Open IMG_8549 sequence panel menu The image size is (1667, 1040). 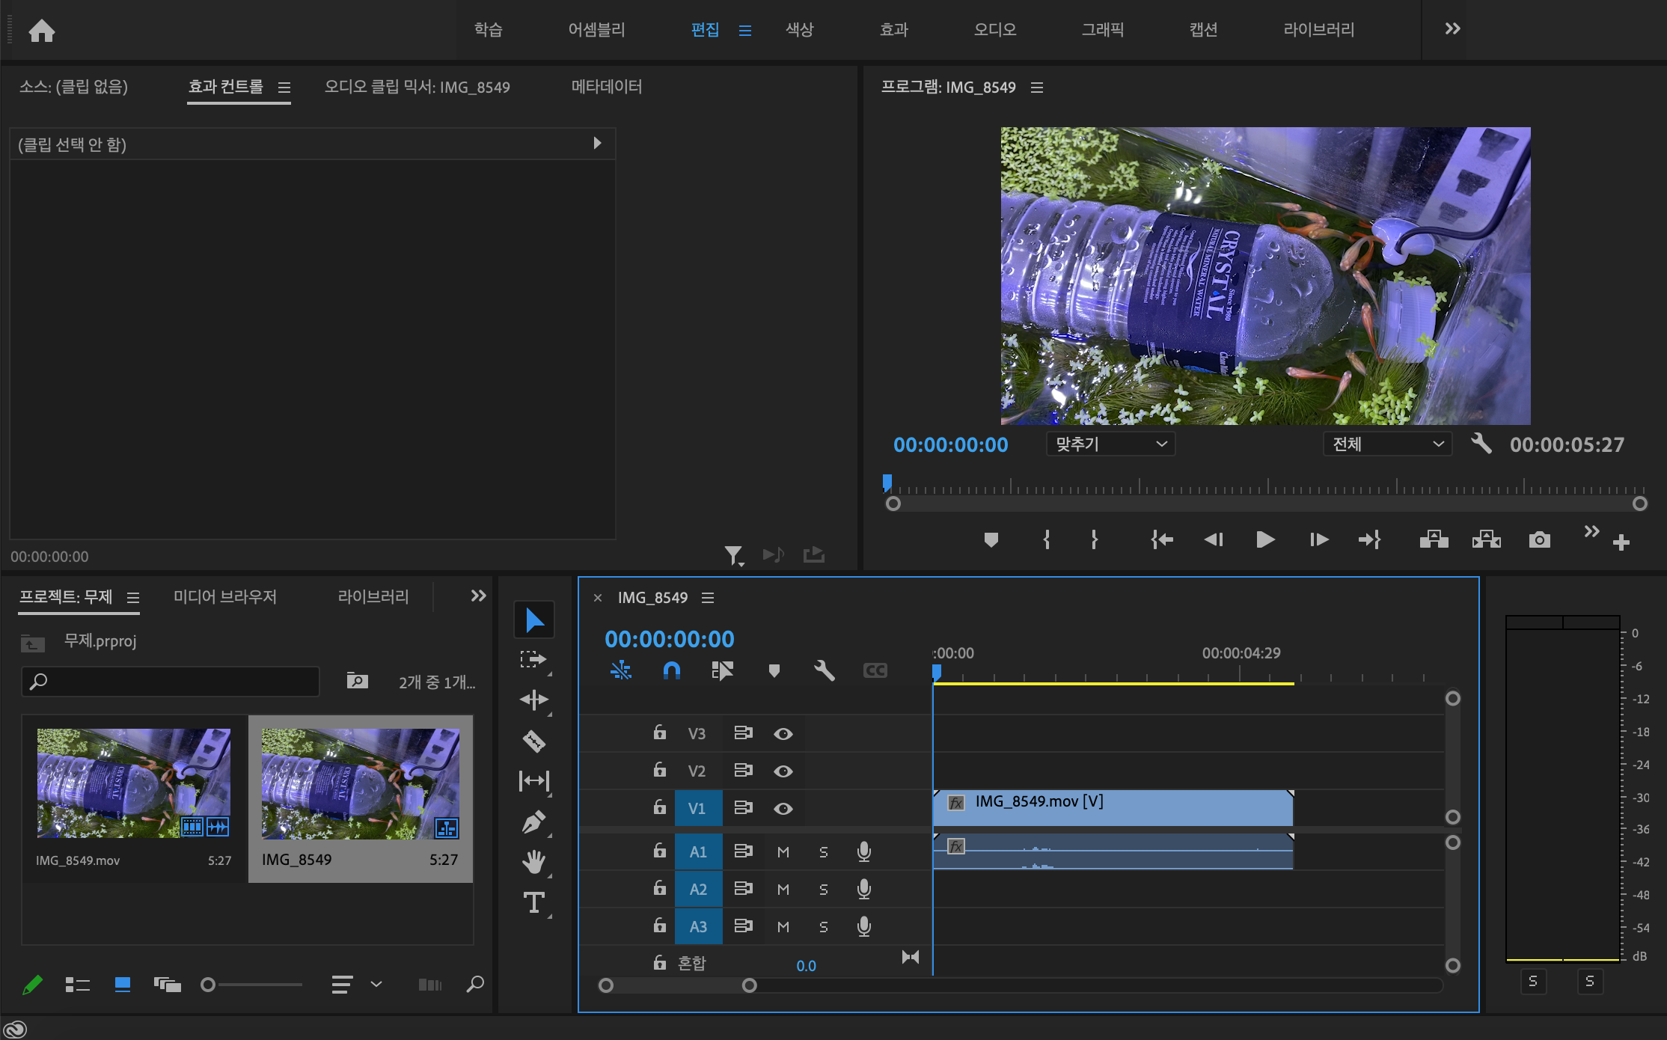pos(708,598)
